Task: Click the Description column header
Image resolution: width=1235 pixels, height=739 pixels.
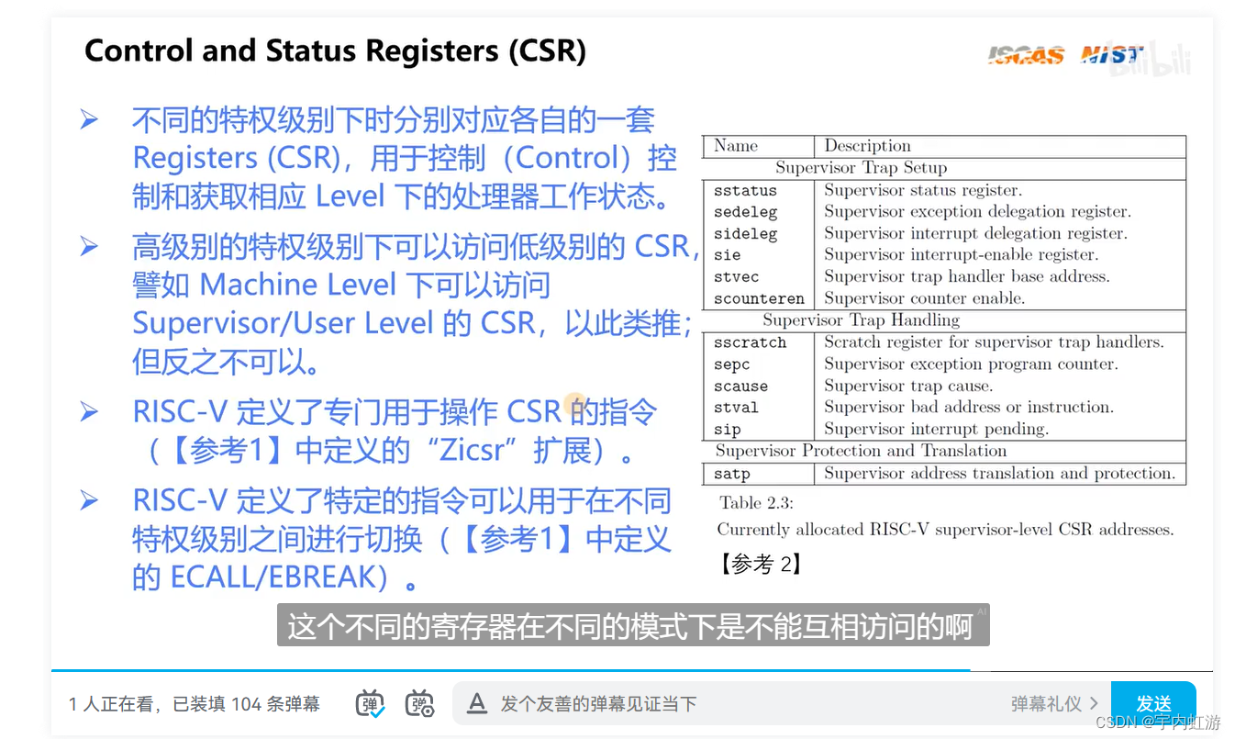Action: coord(867,146)
